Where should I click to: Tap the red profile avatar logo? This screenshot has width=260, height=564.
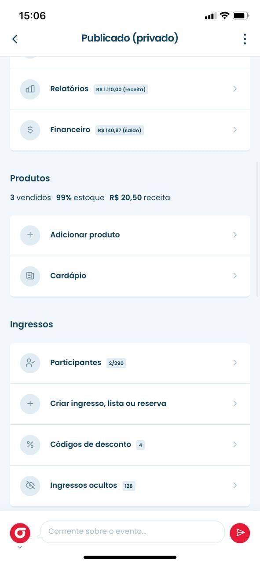pos(20,533)
